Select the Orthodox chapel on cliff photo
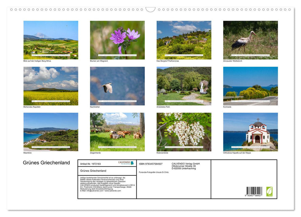Viewport: 301px width, 217px height. click(x=250, y=132)
